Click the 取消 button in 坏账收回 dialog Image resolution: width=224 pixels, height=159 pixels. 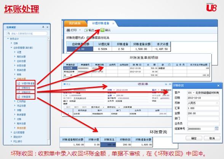coord(212,138)
